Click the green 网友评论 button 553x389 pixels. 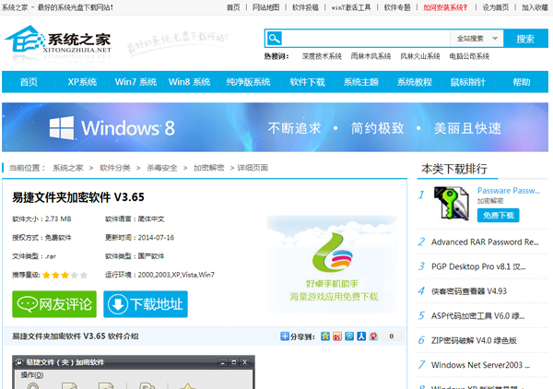pos(54,304)
